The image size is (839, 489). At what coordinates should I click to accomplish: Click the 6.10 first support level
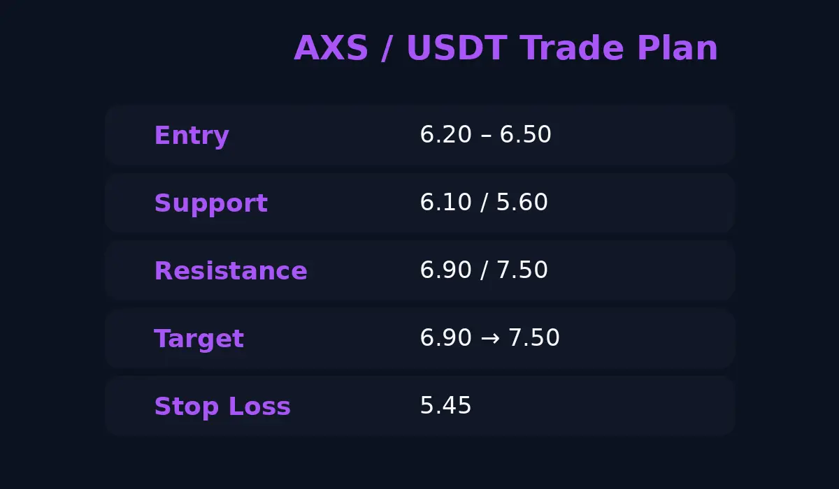(x=446, y=203)
